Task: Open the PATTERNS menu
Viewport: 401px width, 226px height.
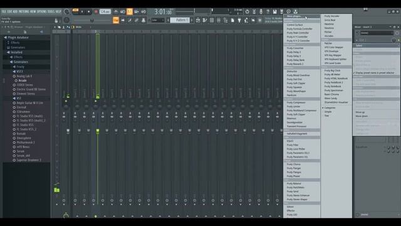Action: point(23,11)
